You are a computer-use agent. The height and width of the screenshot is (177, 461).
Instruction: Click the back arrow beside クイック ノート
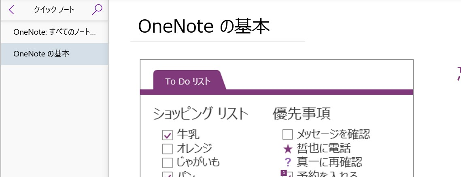coord(11,10)
